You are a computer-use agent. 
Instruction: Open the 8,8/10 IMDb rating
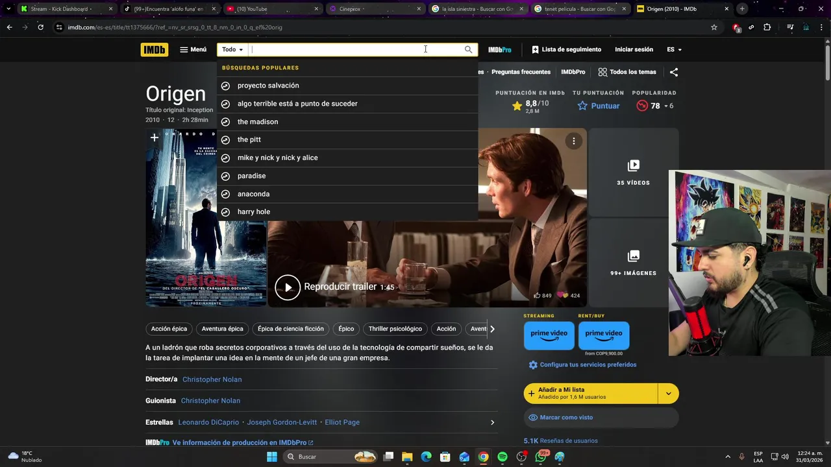click(530, 106)
